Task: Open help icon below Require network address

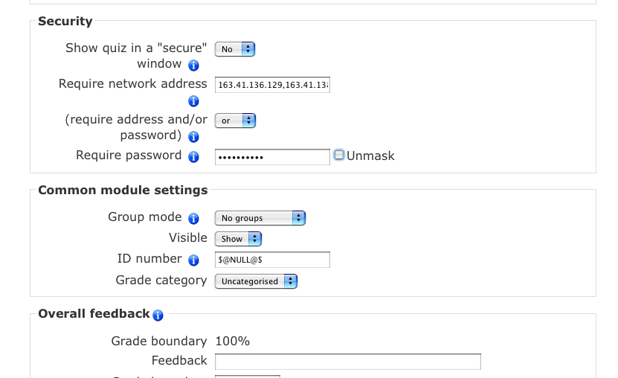Action: click(193, 101)
